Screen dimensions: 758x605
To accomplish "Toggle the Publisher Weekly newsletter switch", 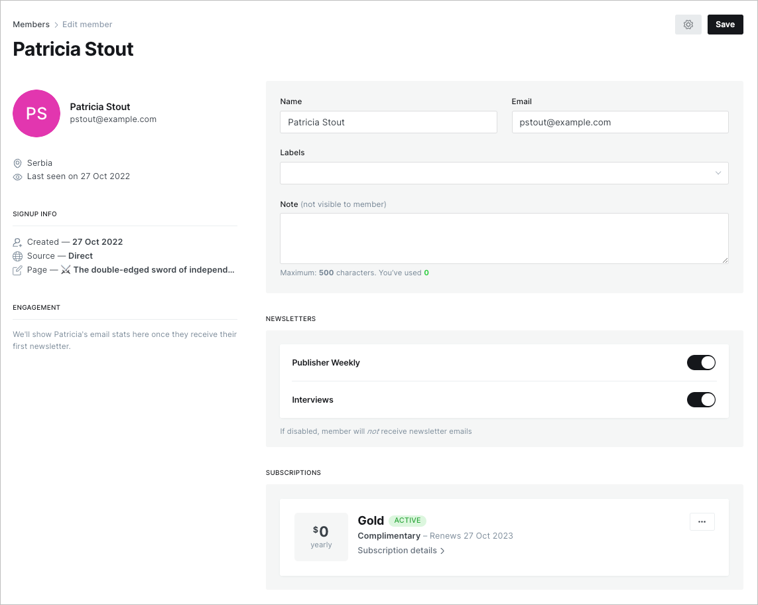I will point(701,363).
